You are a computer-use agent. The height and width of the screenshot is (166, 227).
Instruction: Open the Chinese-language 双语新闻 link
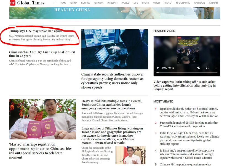tap(213, 3)
